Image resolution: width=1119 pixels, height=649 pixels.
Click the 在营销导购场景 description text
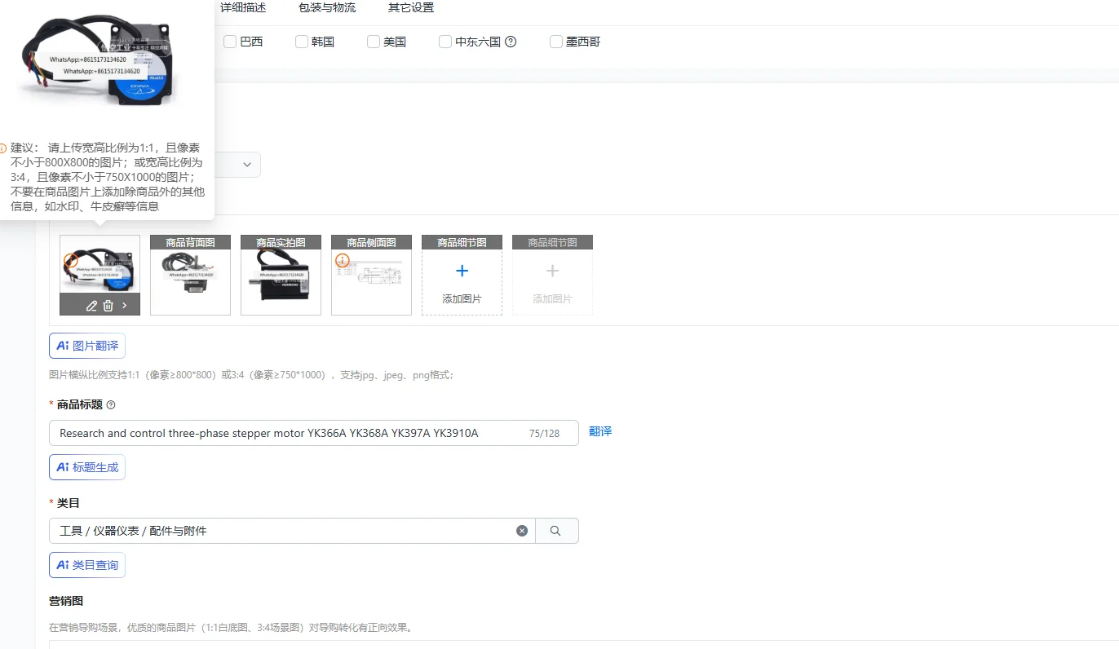click(x=230, y=628)
